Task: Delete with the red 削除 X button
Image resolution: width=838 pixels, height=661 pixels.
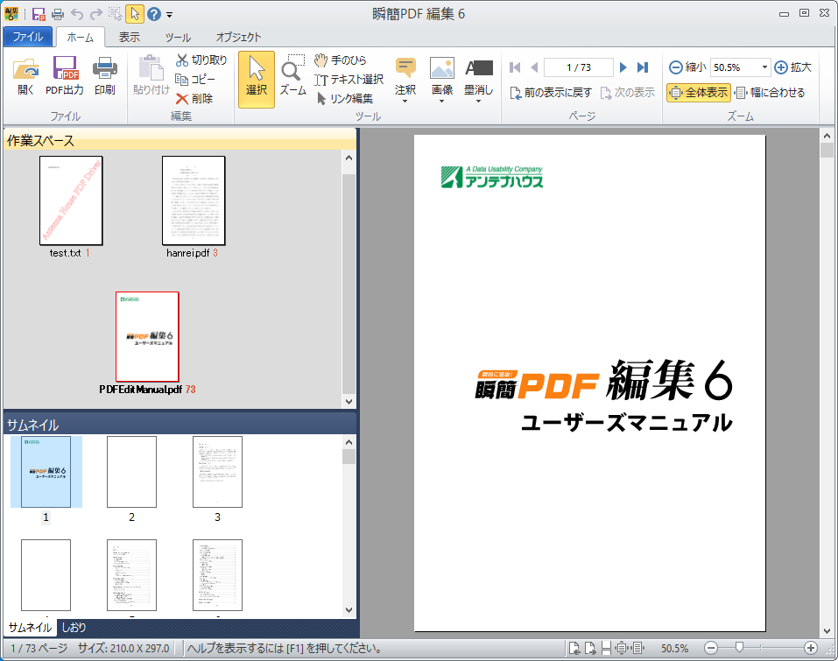Action: 194,98
